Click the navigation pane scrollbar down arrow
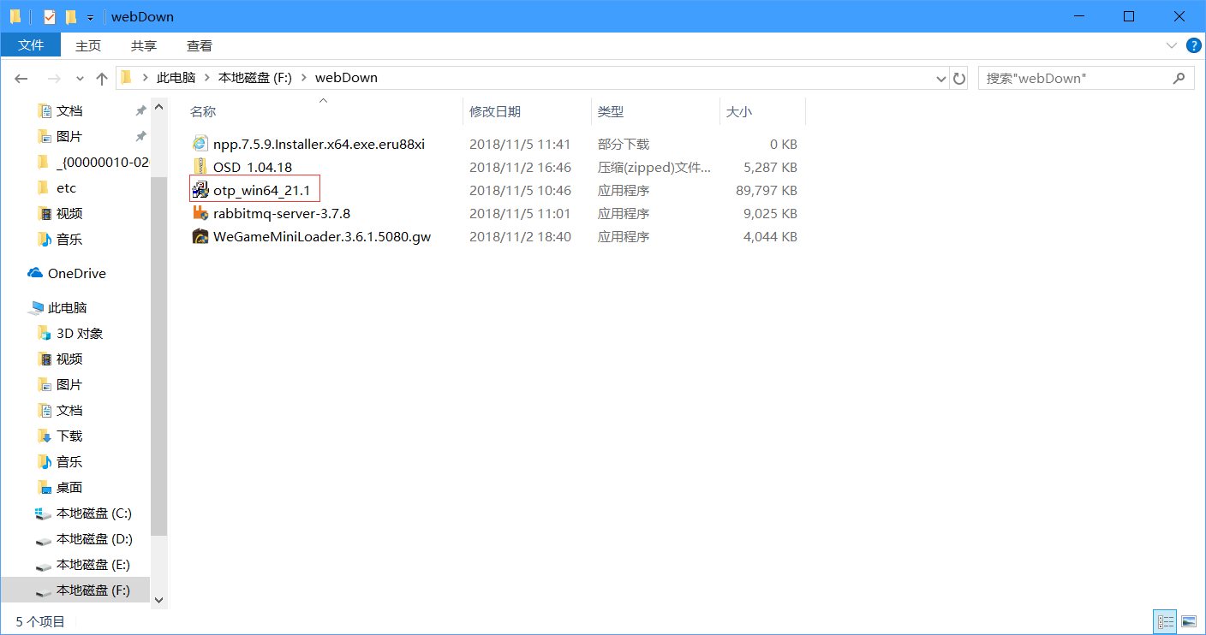The image size is (1206, 635). [158, 600]
